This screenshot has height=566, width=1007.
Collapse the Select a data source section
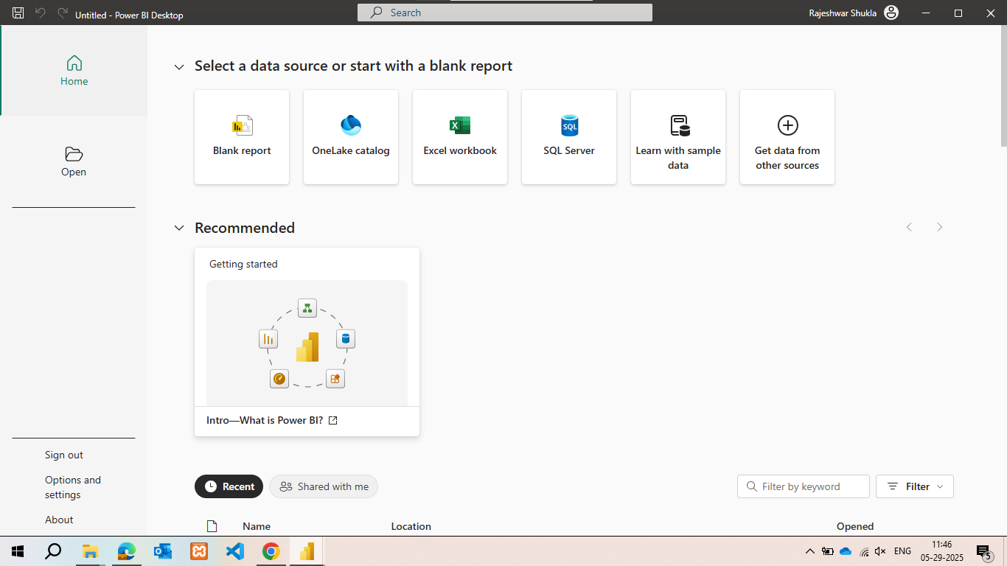[179, 67]
